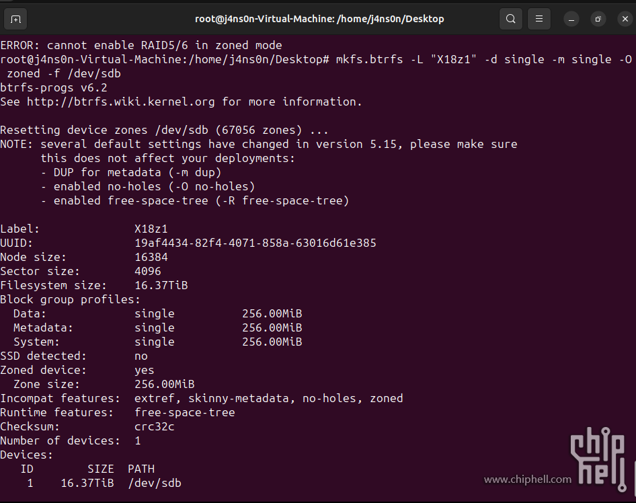Click the NOTE about version 5.15
Image resolution: width=636 pixels, height=503 pixels.
[x=259, y=145]
